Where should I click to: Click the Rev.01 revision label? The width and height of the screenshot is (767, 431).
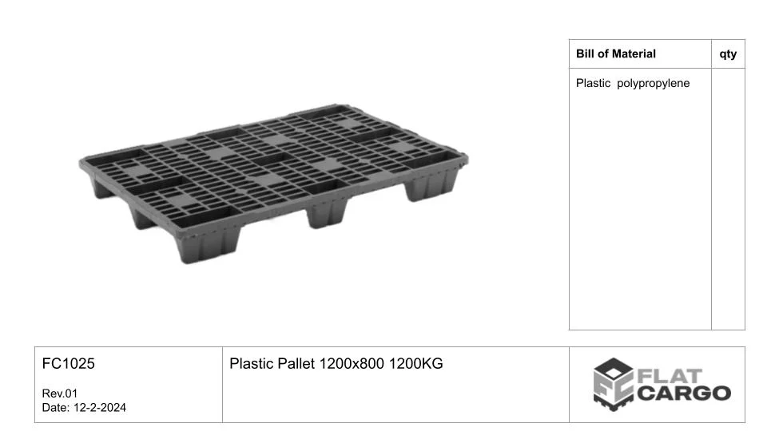(60, 393)
